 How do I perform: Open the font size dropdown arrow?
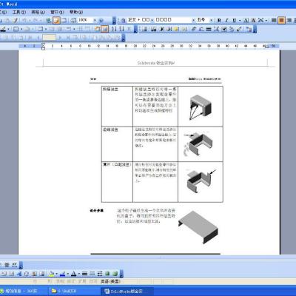pyautogui.click(x=211, y=20)
